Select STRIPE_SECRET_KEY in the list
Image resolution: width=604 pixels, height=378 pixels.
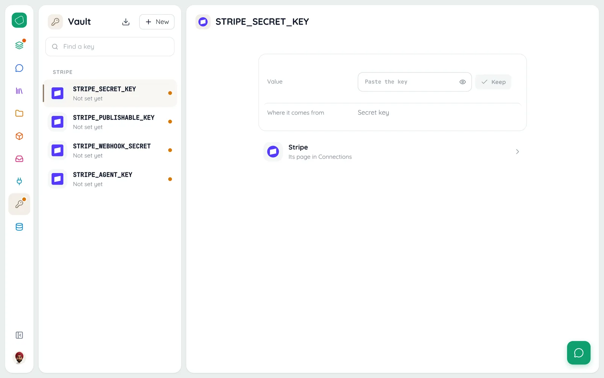110,93
